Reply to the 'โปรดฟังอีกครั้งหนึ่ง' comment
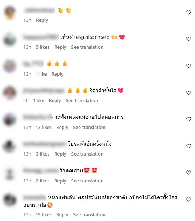 click(60, 154)
